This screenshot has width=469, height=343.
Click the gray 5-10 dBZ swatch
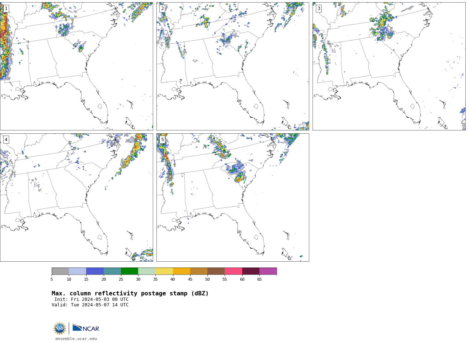coord(60,271)
